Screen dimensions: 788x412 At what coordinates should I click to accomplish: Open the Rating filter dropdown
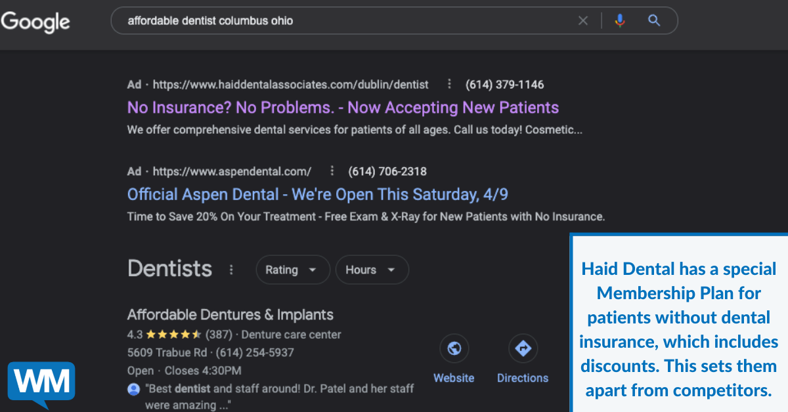point(293,270)
